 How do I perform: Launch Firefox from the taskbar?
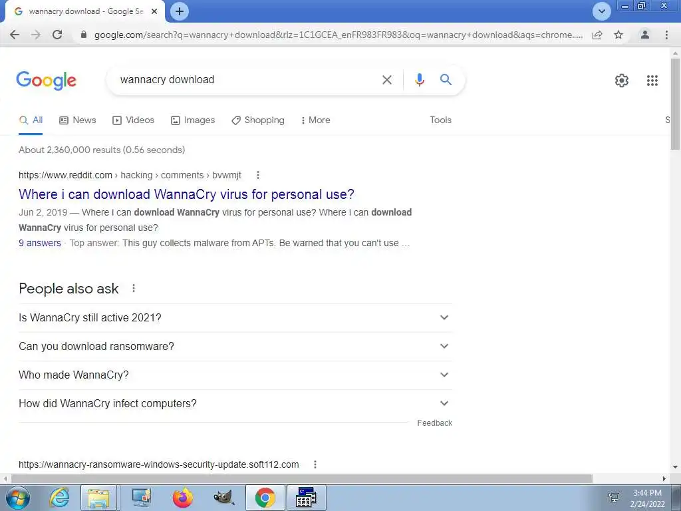coord(183,498)
